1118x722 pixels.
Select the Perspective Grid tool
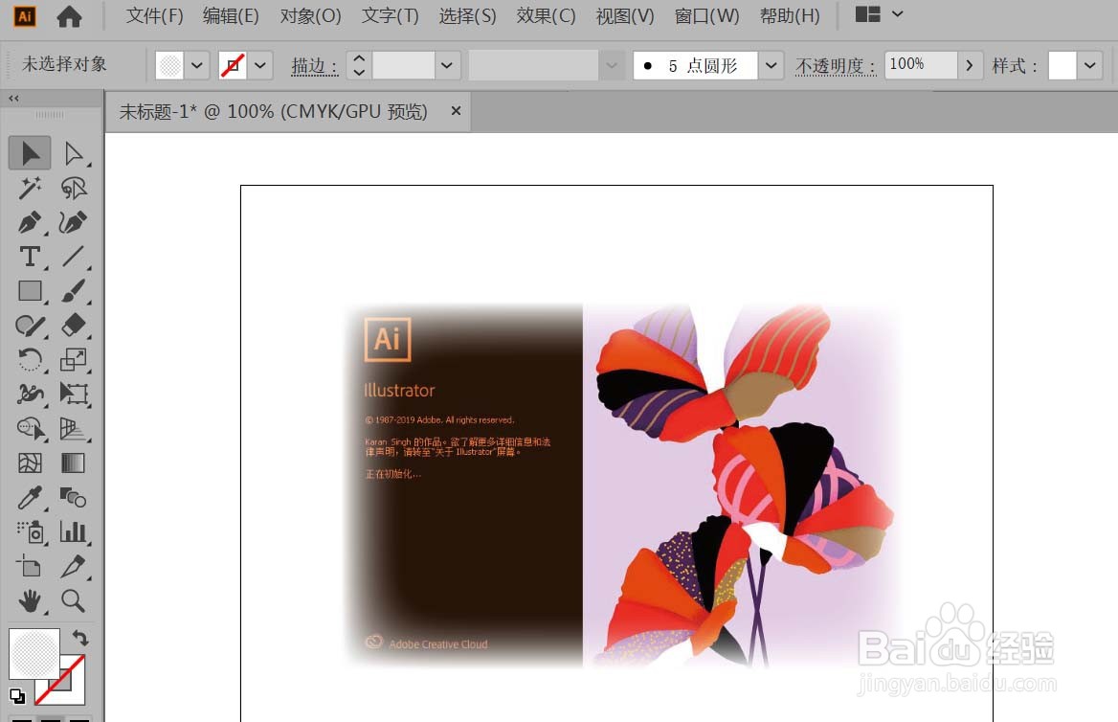73,428
